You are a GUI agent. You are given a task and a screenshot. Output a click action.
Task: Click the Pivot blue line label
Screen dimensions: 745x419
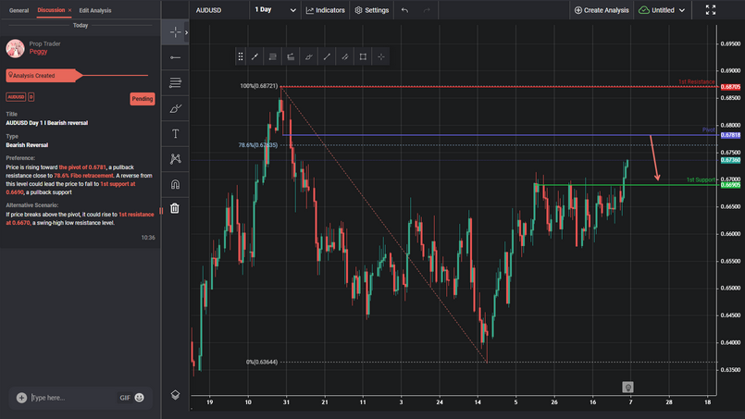pos(708,129)
